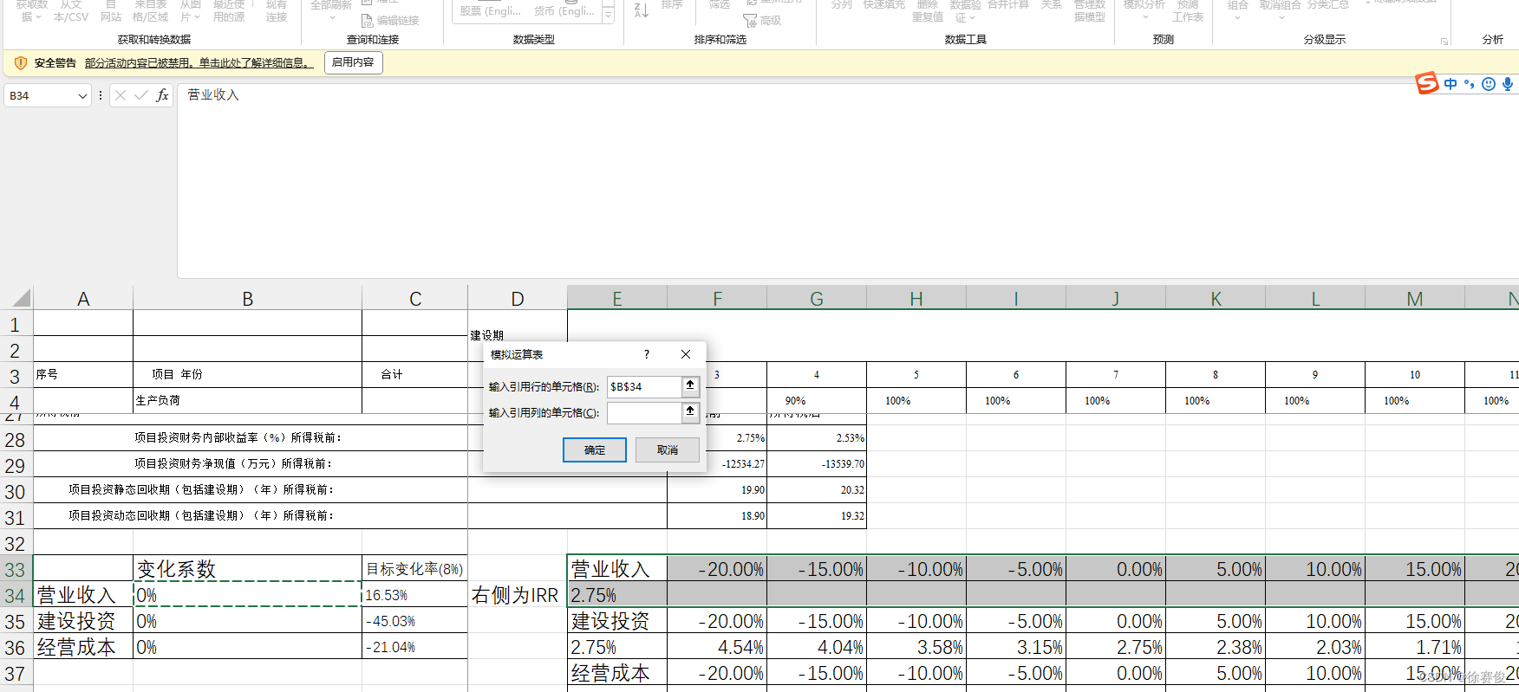Select cell F36 with 4.54%
1519x692 pixels.
tap(717, 647)
